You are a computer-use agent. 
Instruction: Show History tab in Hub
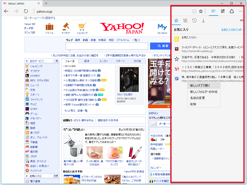(194, 20)
